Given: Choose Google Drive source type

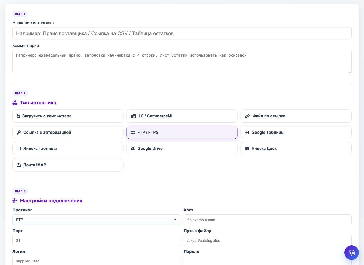Looking at the screenshot, I should (x=182, y=149).
